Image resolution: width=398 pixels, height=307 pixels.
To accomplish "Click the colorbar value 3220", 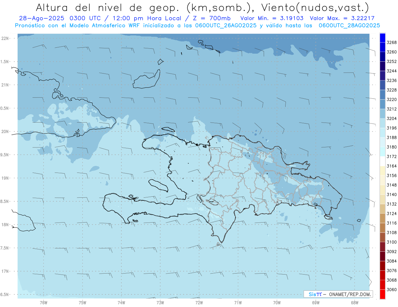I will pyautogui.click(x=391, y=99).
